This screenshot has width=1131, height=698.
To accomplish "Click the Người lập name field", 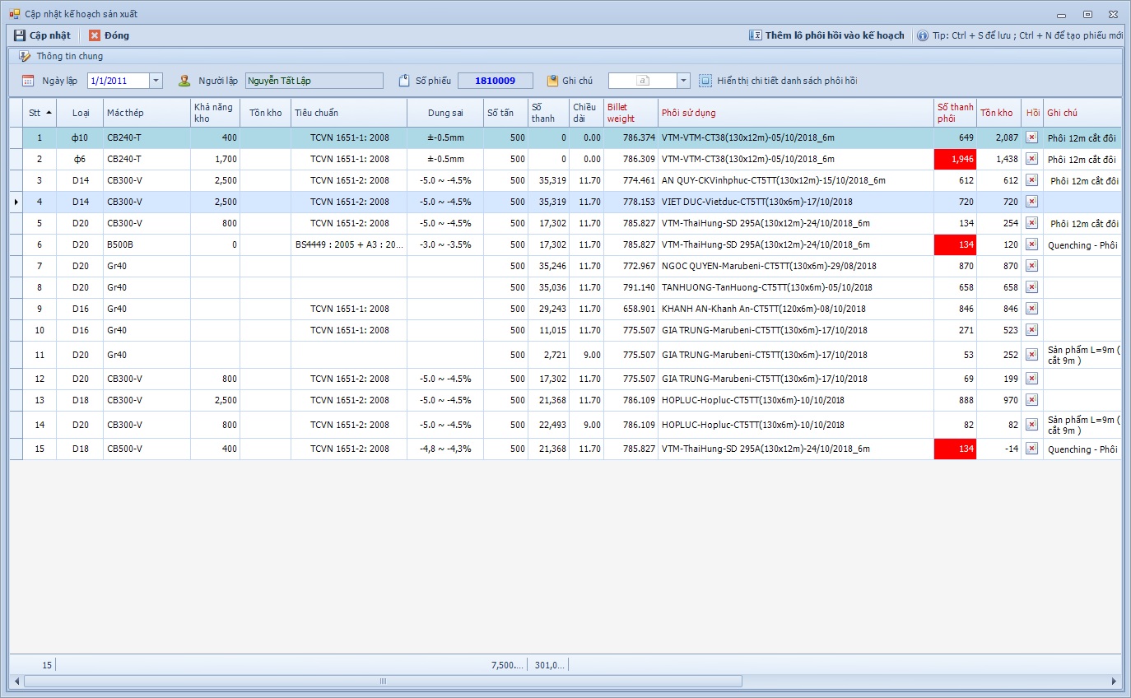I will [314, 81].
